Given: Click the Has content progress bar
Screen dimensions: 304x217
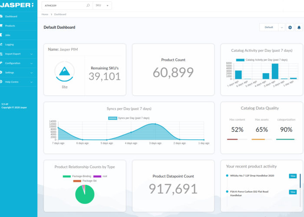Looking at the screenshot, I should (x=237, y=139).
